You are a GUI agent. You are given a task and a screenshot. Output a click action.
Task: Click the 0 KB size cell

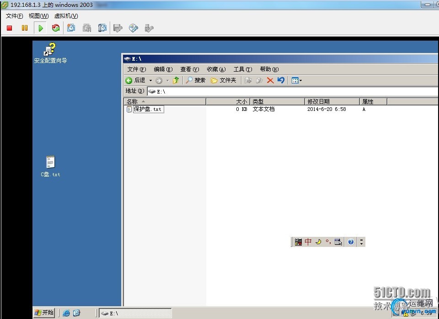click(x=241, y=109)
